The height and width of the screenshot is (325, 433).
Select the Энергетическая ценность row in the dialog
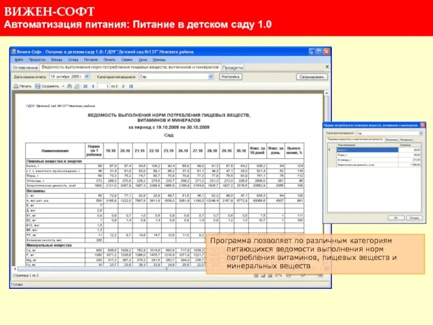coord(374,165)
